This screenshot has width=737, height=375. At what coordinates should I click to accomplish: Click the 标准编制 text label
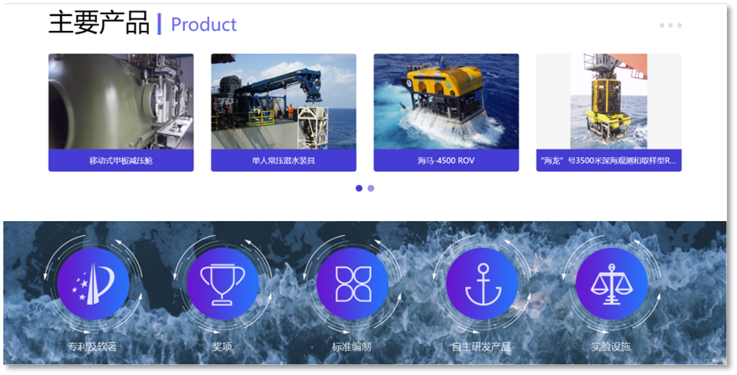point(351,347)
